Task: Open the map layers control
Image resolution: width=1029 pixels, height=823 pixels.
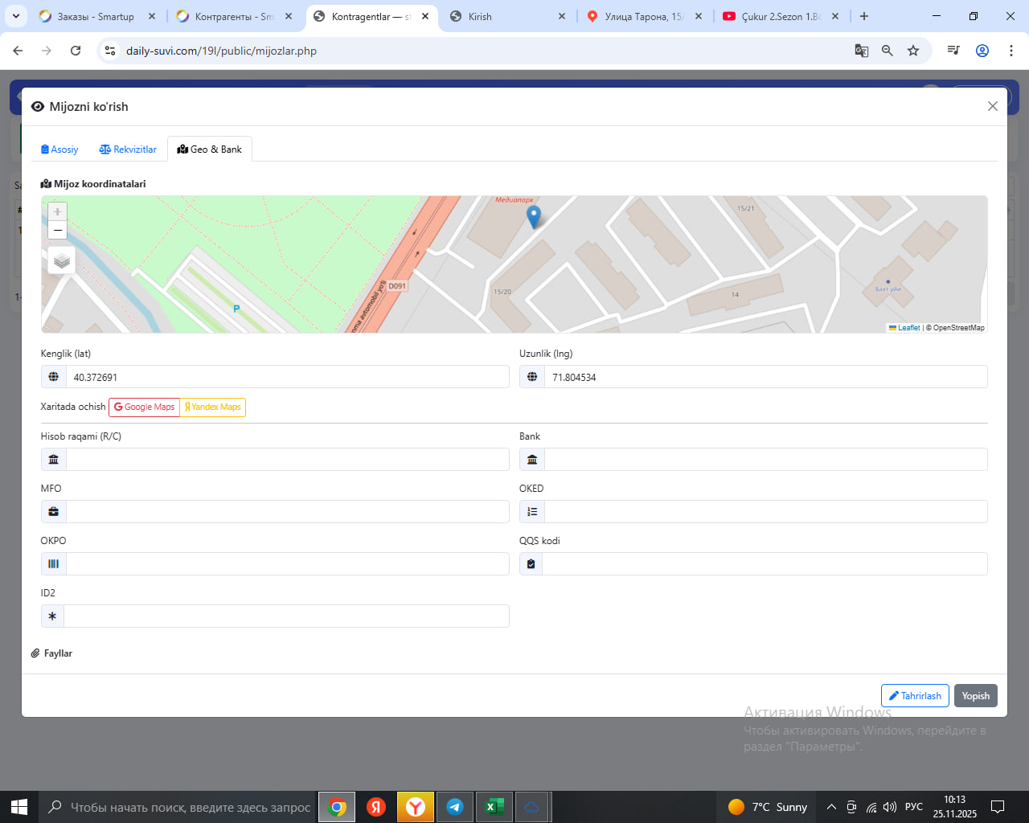Action: tap(61, 260)
